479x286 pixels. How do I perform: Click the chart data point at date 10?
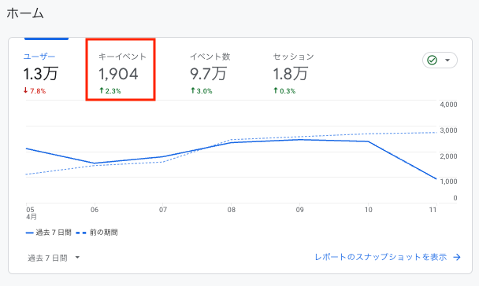(x=369, y=141)
